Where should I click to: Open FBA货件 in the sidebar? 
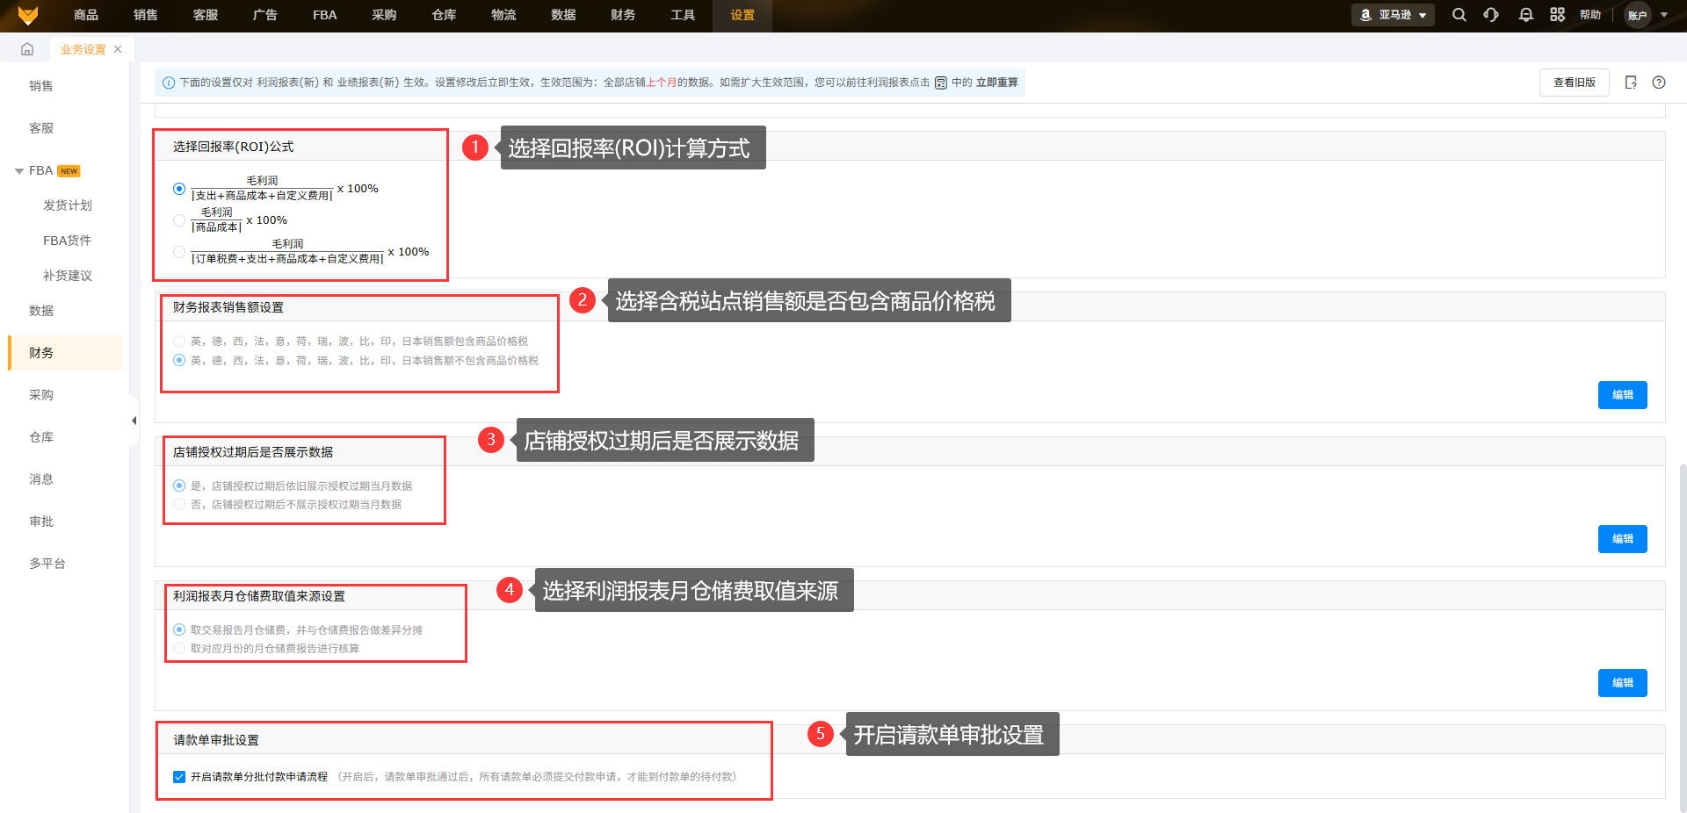pos(68,241)
